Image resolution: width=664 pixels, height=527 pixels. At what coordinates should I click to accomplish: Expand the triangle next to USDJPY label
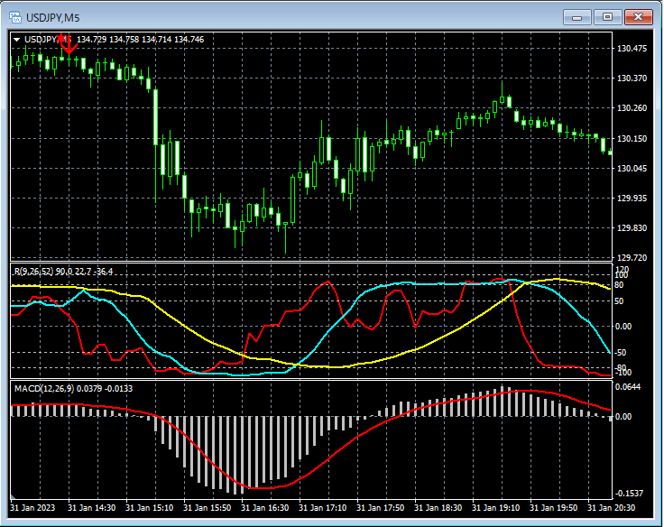tap(17, 40)
